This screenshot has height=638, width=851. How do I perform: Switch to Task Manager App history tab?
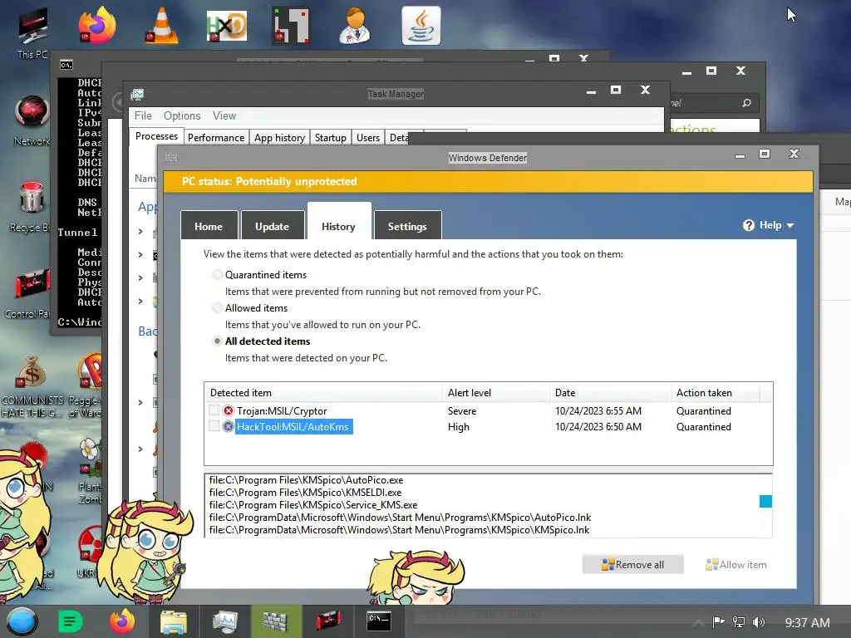click(279, 138)
